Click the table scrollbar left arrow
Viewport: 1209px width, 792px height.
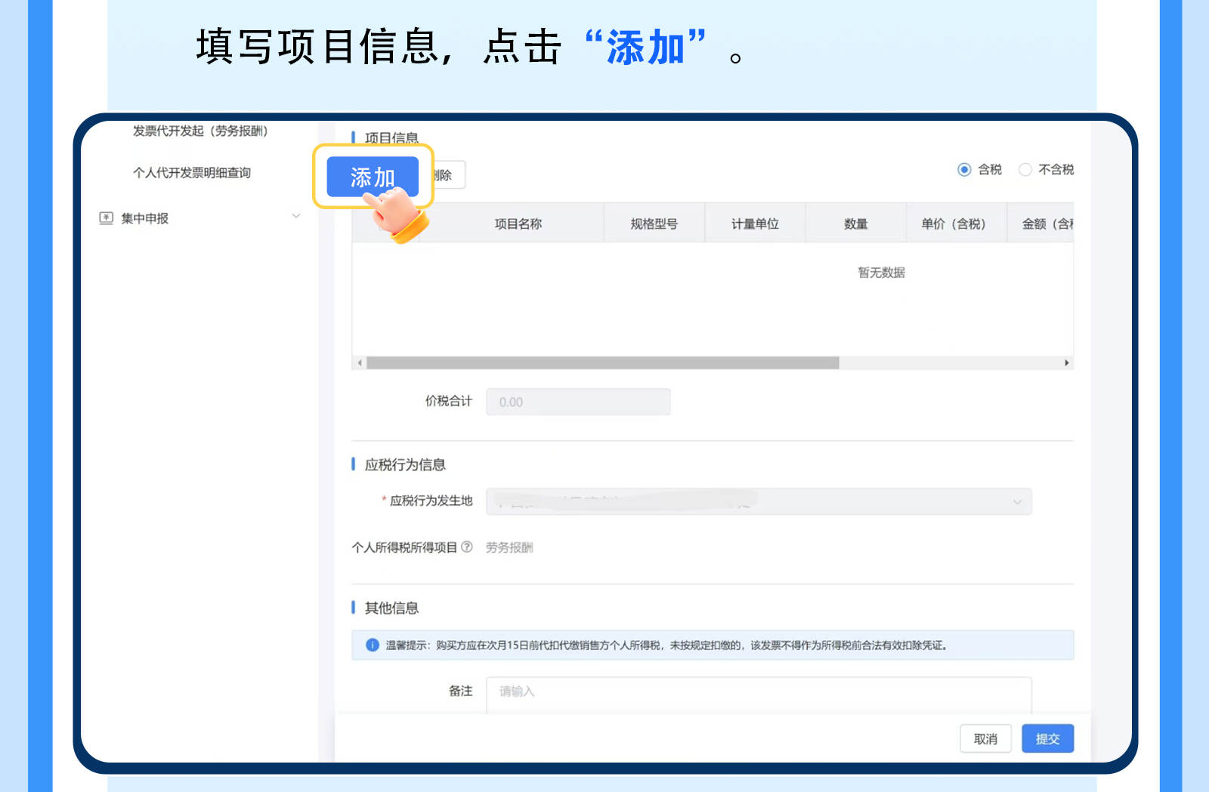[x=360, y=363]
